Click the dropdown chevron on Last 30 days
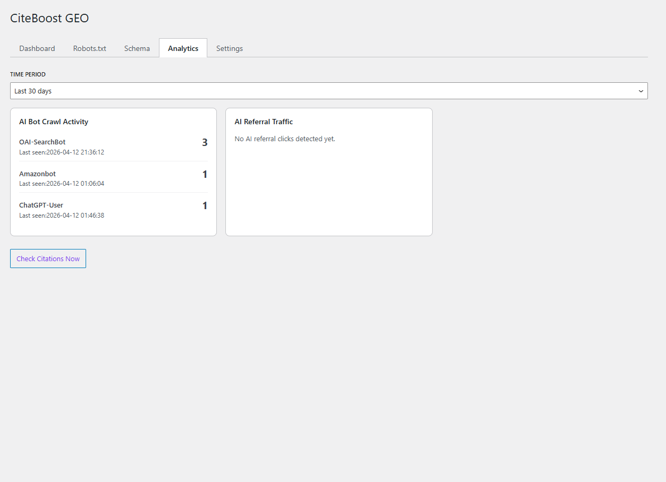666x482 pixels. (640, 91)
